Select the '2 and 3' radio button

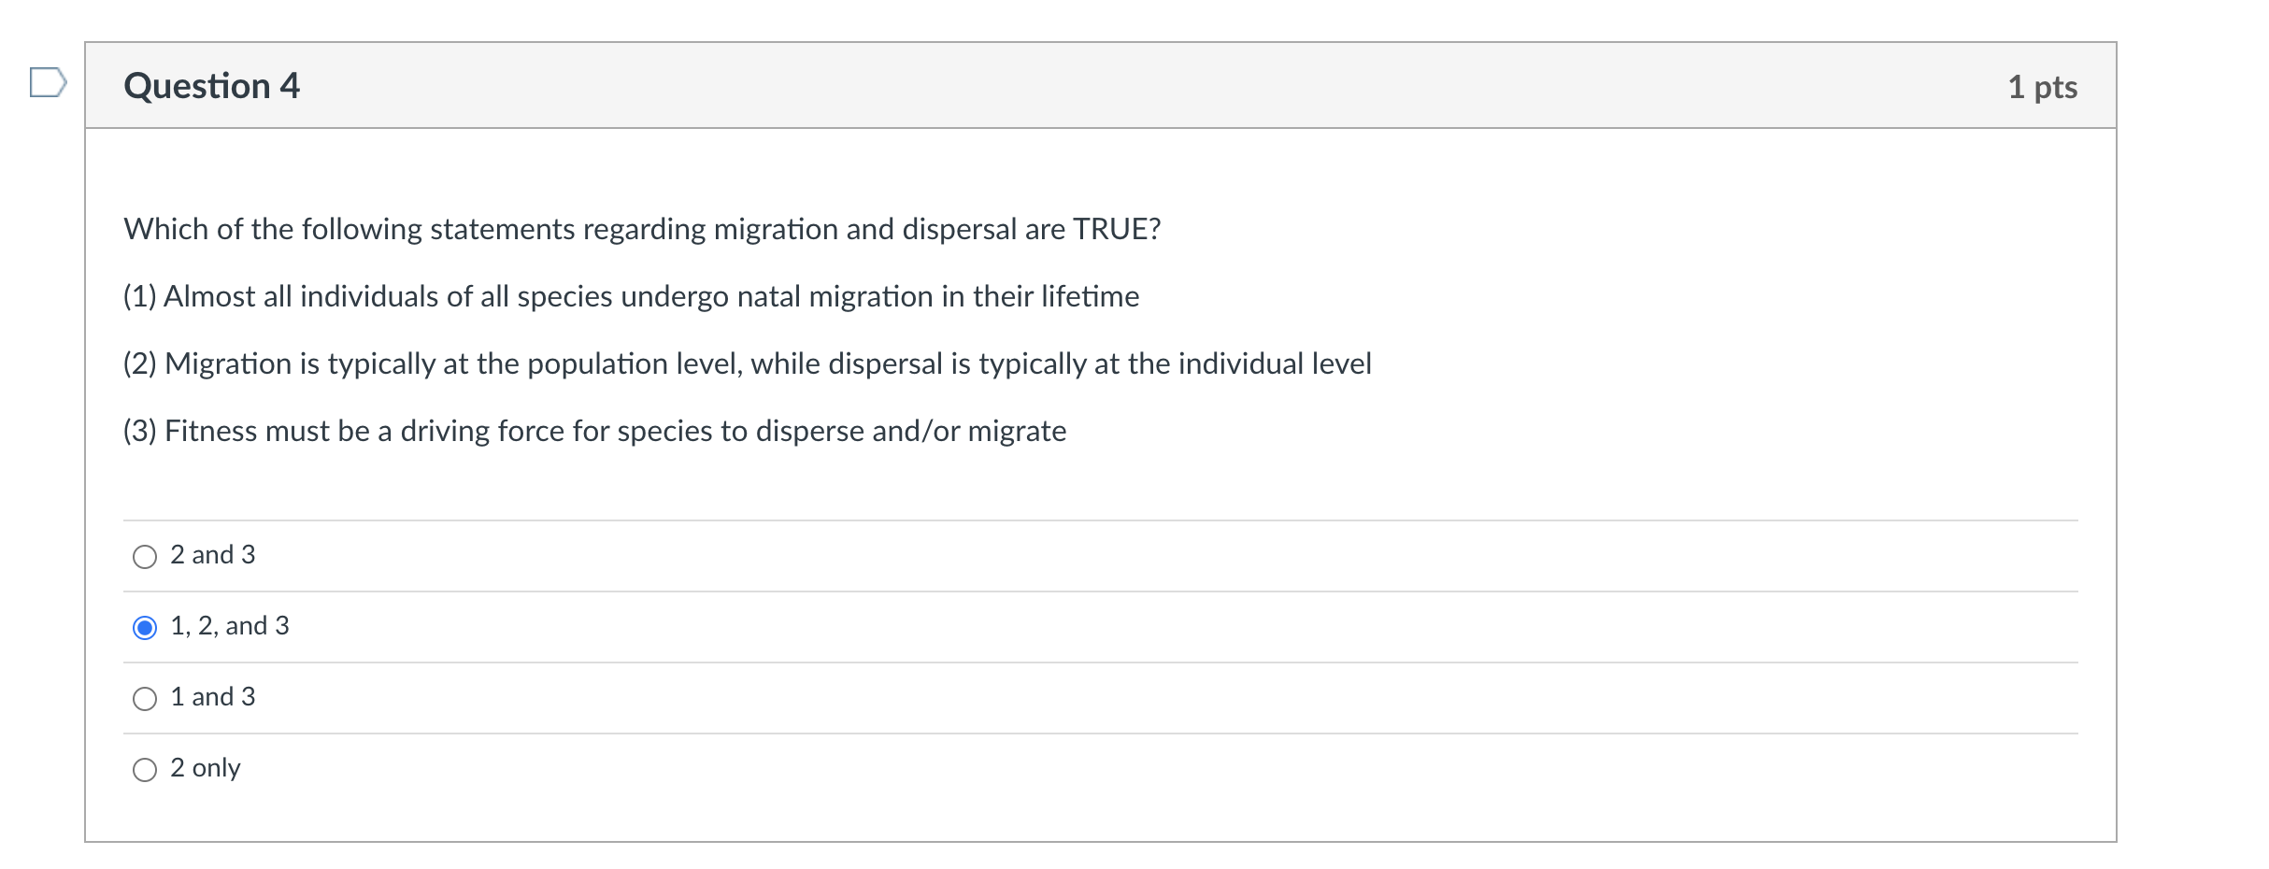[145, 557]
